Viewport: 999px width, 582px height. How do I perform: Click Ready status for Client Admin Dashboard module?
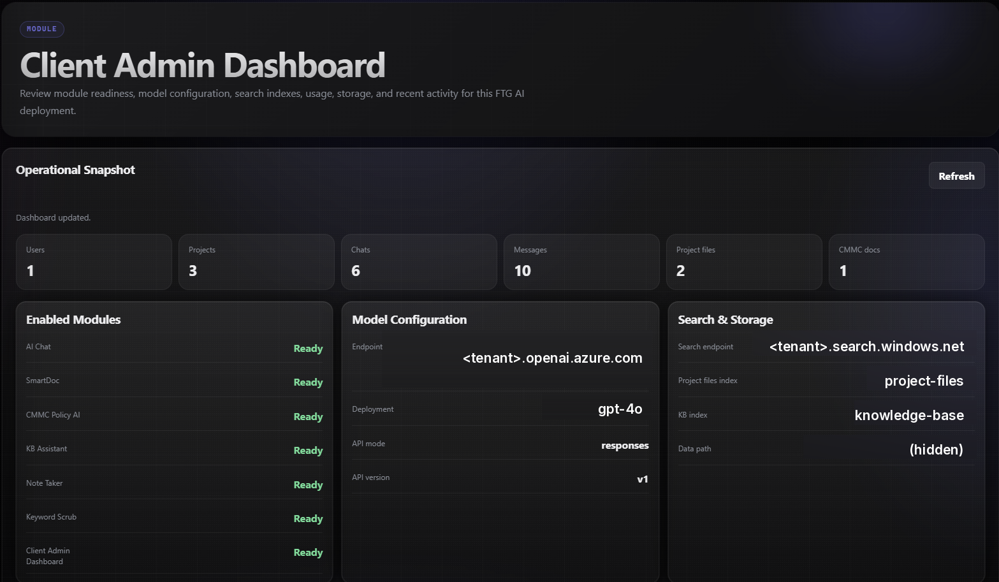coord(308,553)
